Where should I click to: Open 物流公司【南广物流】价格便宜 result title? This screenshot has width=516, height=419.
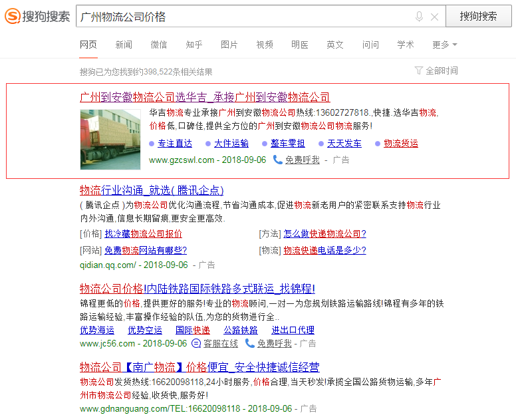(x=199, y=366)
